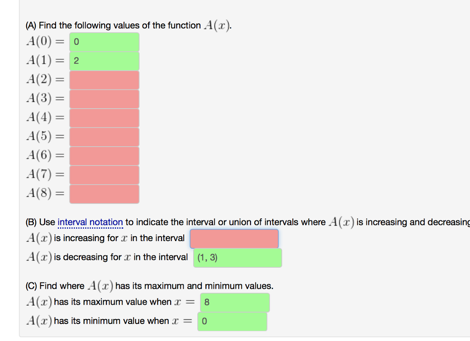Click the A(0) equation label
Viewport: 470px width, 341px height.
click(45, 42)
